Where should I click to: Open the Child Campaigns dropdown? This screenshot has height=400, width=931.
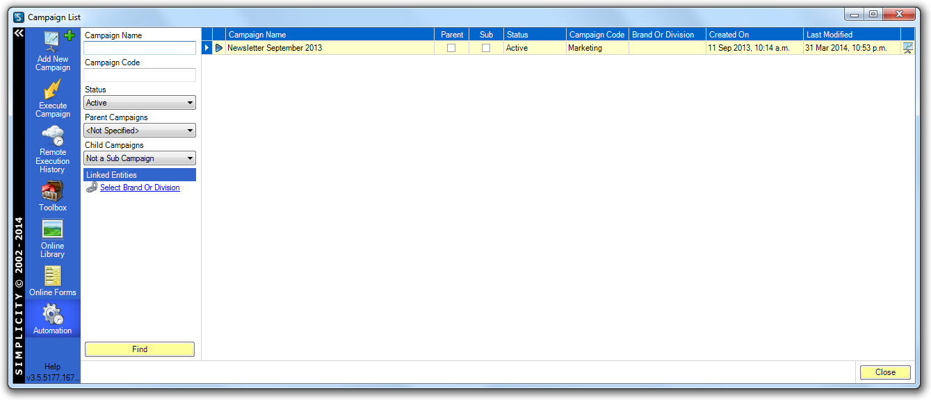140,158
